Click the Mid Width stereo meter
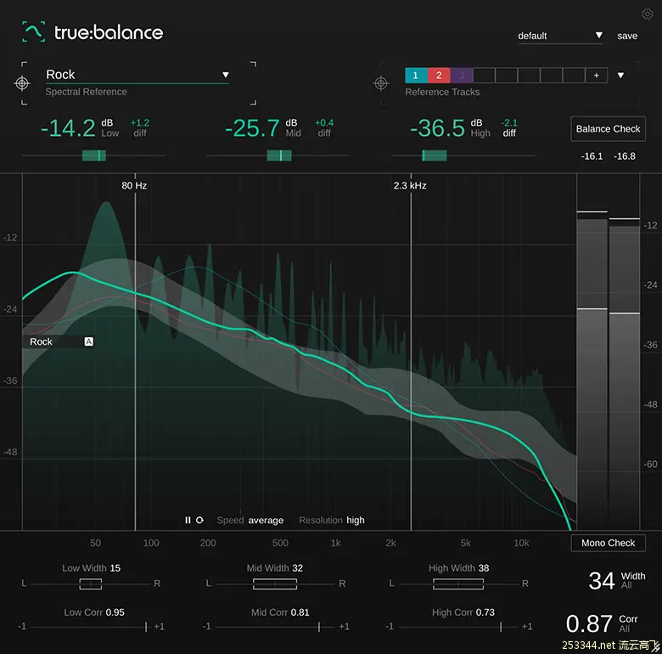Image resolution: width=662 pixels, height=654 pixels. [275, 584]
